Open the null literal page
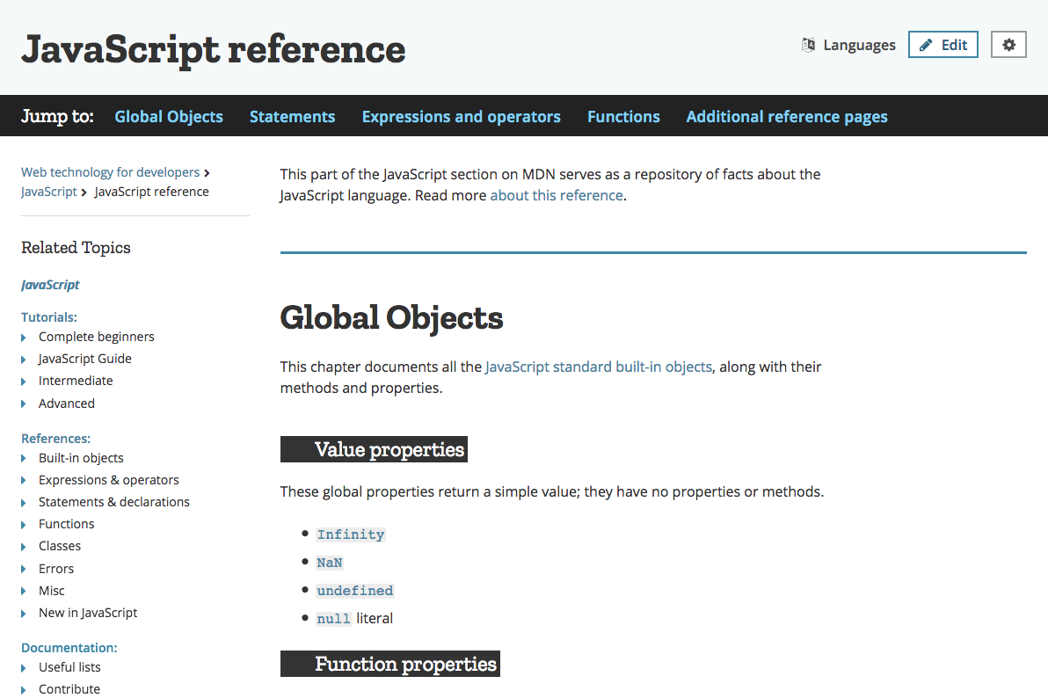This screenshot has width=1048, height=698. pos(333,618)
